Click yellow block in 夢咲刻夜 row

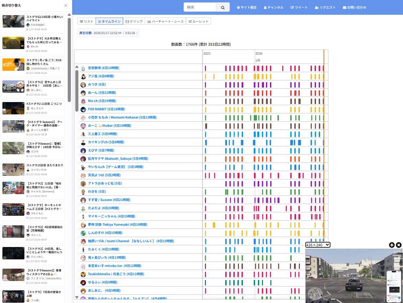point(214,225)
